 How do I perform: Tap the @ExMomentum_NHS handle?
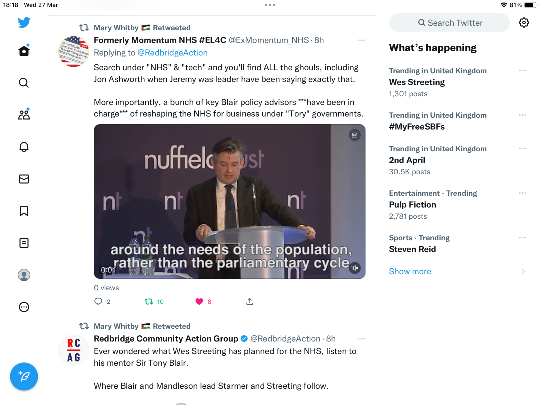click(x=269, y=40)
